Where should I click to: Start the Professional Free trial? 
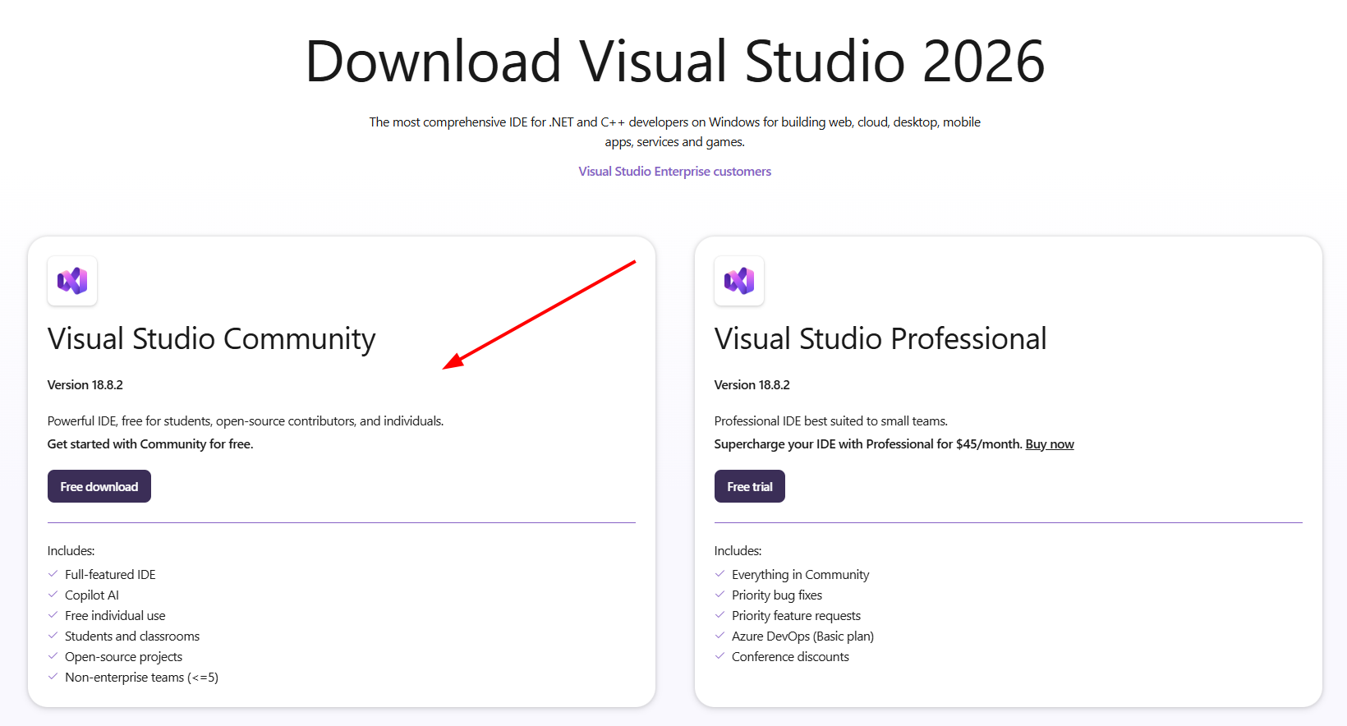click(750, 486)
